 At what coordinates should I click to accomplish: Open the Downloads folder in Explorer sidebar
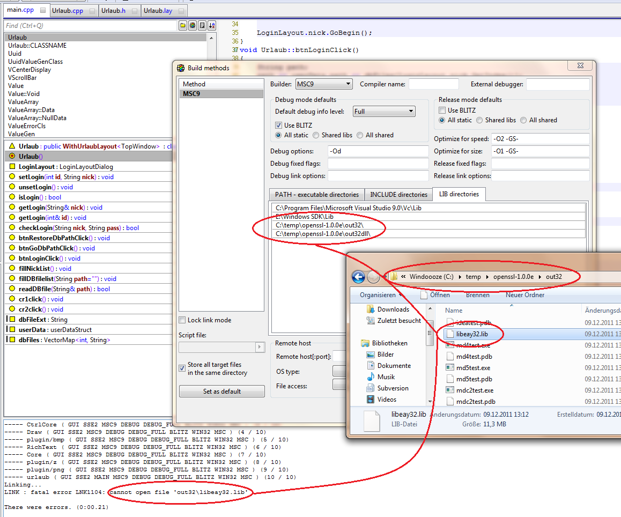(393, 309)
